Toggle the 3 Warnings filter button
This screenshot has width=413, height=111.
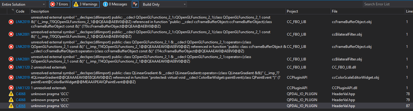tap(86, 4)
